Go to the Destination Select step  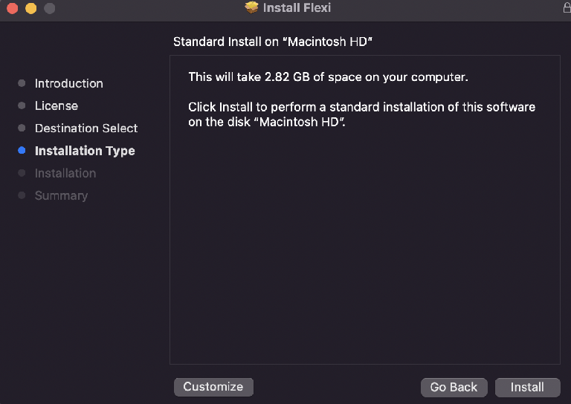click(x=86, y=128)
